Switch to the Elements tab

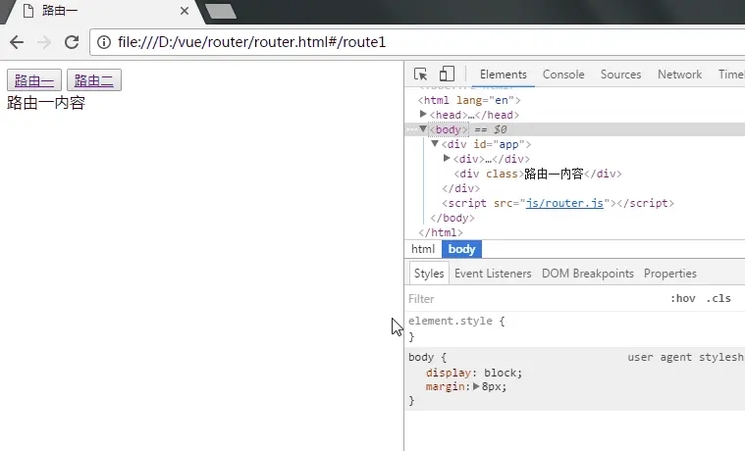(504, 75)
